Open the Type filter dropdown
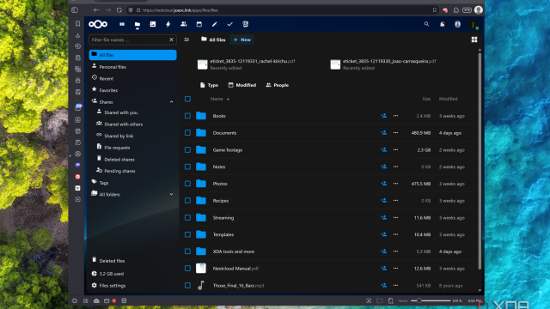The height and width of the screenshot is (309, 550). point(209,85)
